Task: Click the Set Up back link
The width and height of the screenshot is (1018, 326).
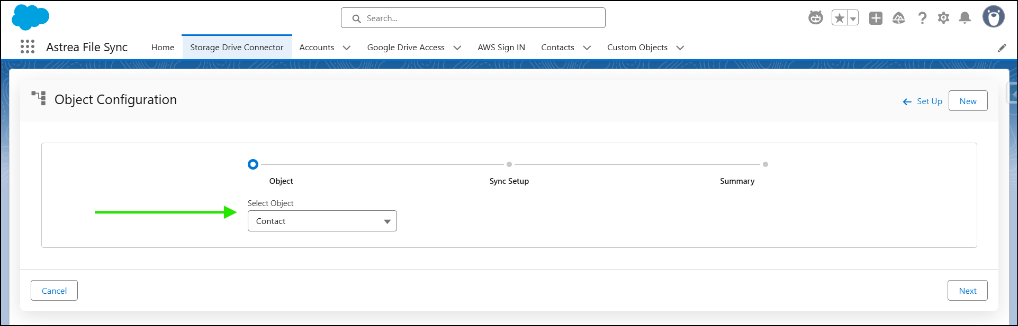Action: point(923,101)
